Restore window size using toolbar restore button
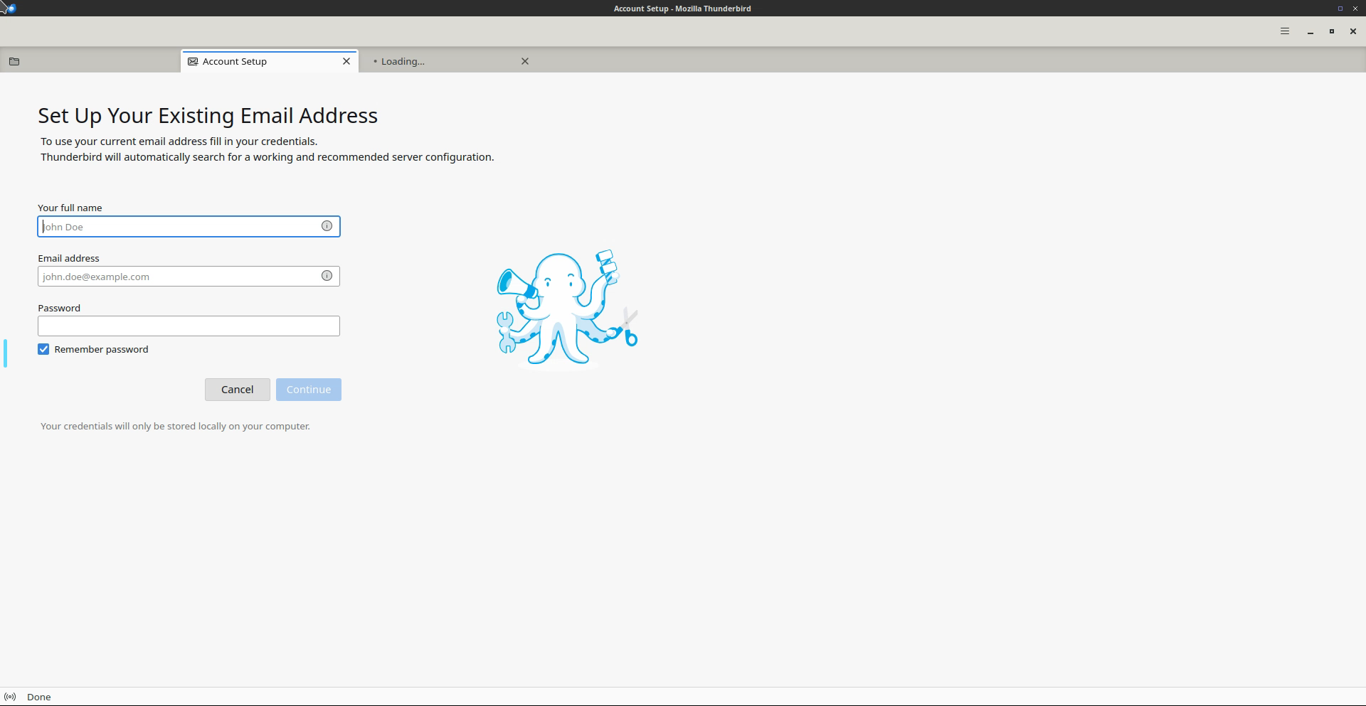This screenshot has width=1366, height=706. point(1331,31)
